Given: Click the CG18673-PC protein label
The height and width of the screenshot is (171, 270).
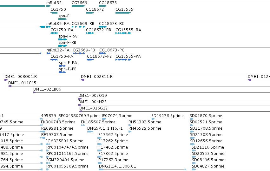Looking at the screenshot, I should click(x=112, y=50).
